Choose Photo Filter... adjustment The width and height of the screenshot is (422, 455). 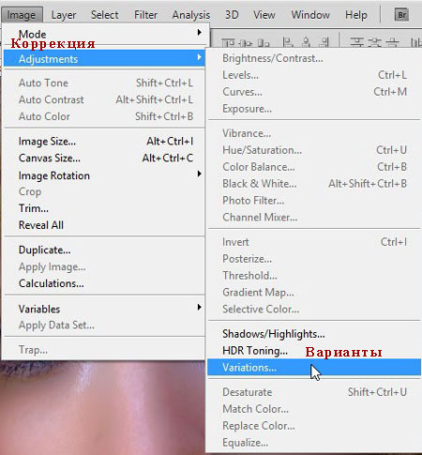pos(314,200)
